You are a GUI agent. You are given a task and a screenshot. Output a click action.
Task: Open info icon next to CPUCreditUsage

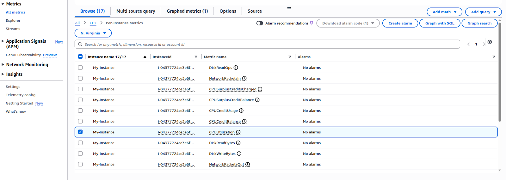point(241,111)
